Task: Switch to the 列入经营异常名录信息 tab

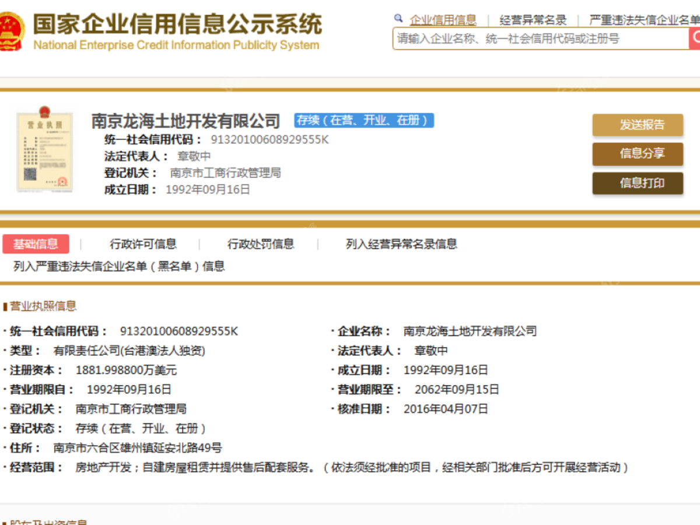Action: tap(401, 244)
